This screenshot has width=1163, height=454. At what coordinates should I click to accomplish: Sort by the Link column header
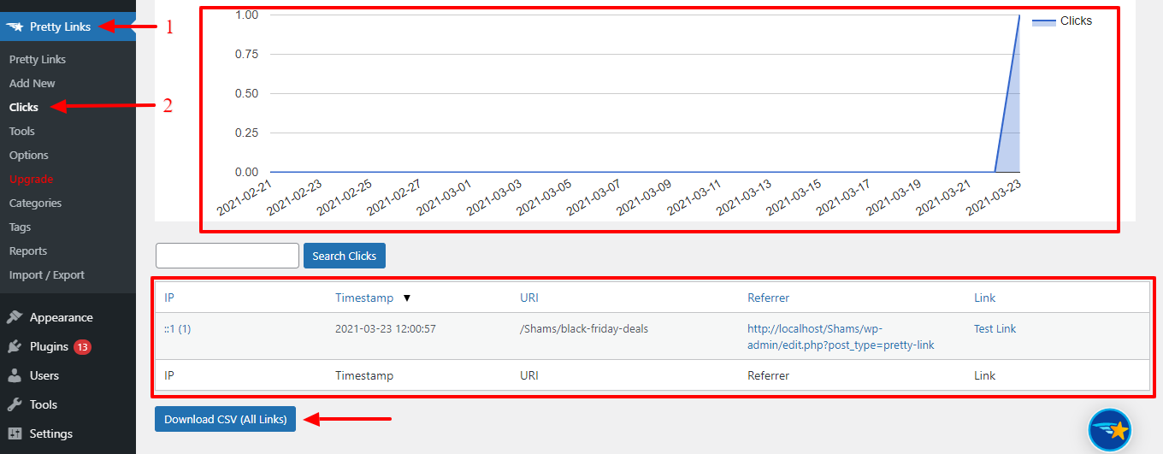pos(985,298)
